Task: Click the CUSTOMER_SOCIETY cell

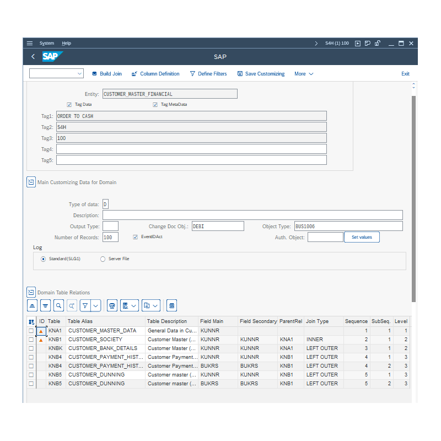Action: [105, 340]
